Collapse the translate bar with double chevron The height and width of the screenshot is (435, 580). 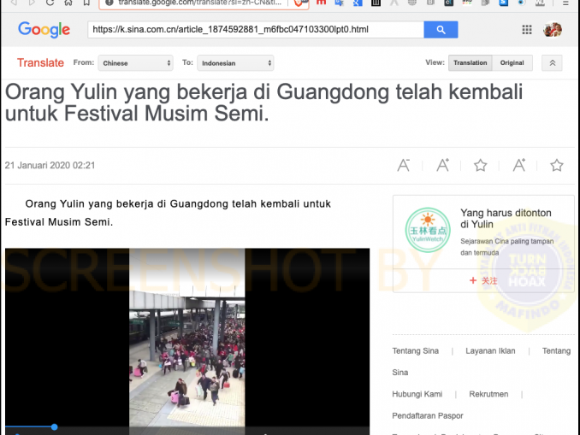tap(552, 63)
